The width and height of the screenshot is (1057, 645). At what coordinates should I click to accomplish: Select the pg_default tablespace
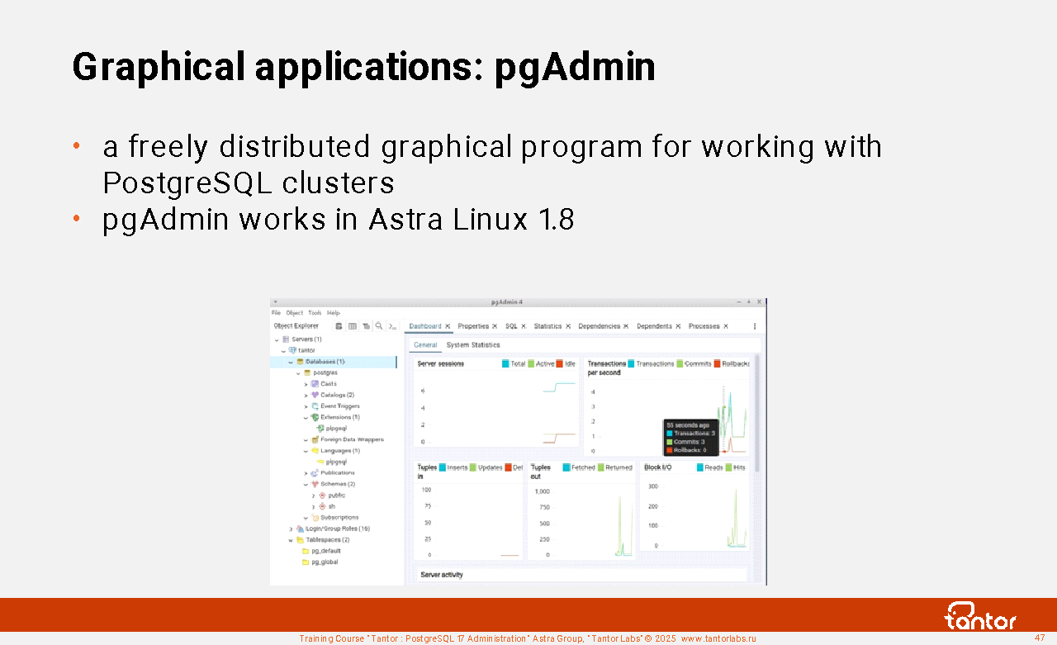[x=325, y=551]
